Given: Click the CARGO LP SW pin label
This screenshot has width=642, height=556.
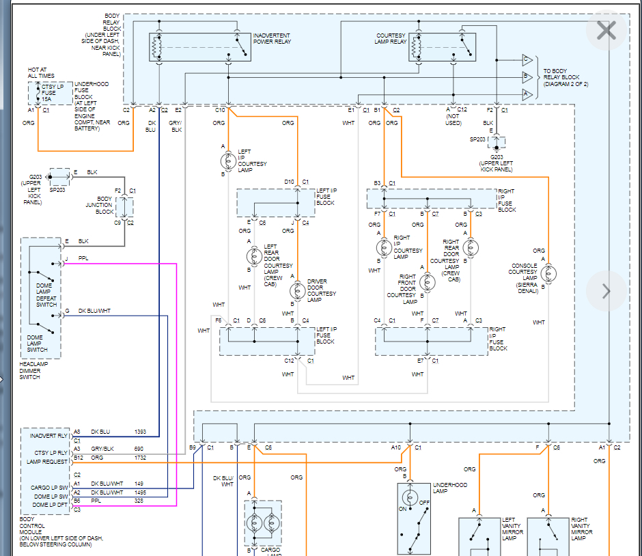Looking at the screenshot, I should point(49,488).
